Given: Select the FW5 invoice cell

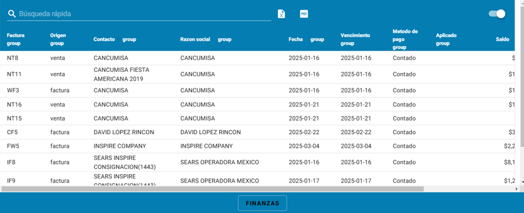Looking at the screenshot, I should coord(12,146).
